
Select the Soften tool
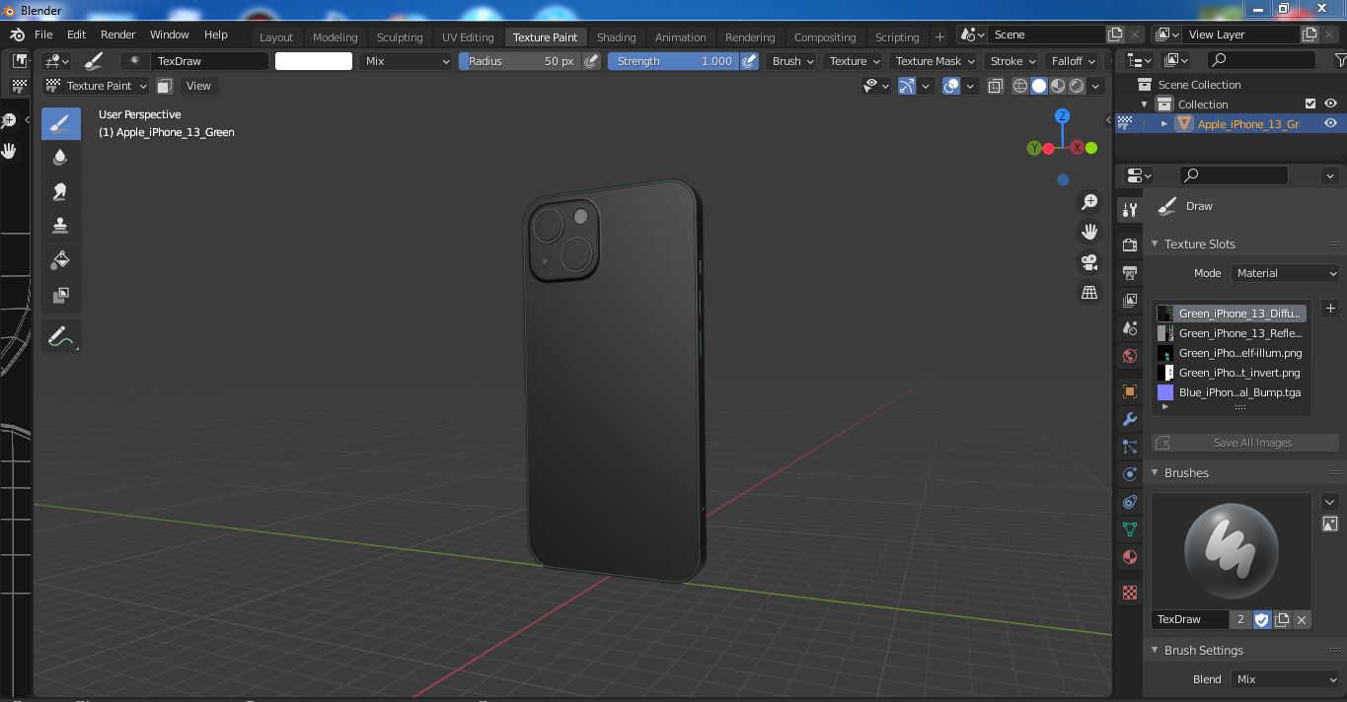[60, 157]
